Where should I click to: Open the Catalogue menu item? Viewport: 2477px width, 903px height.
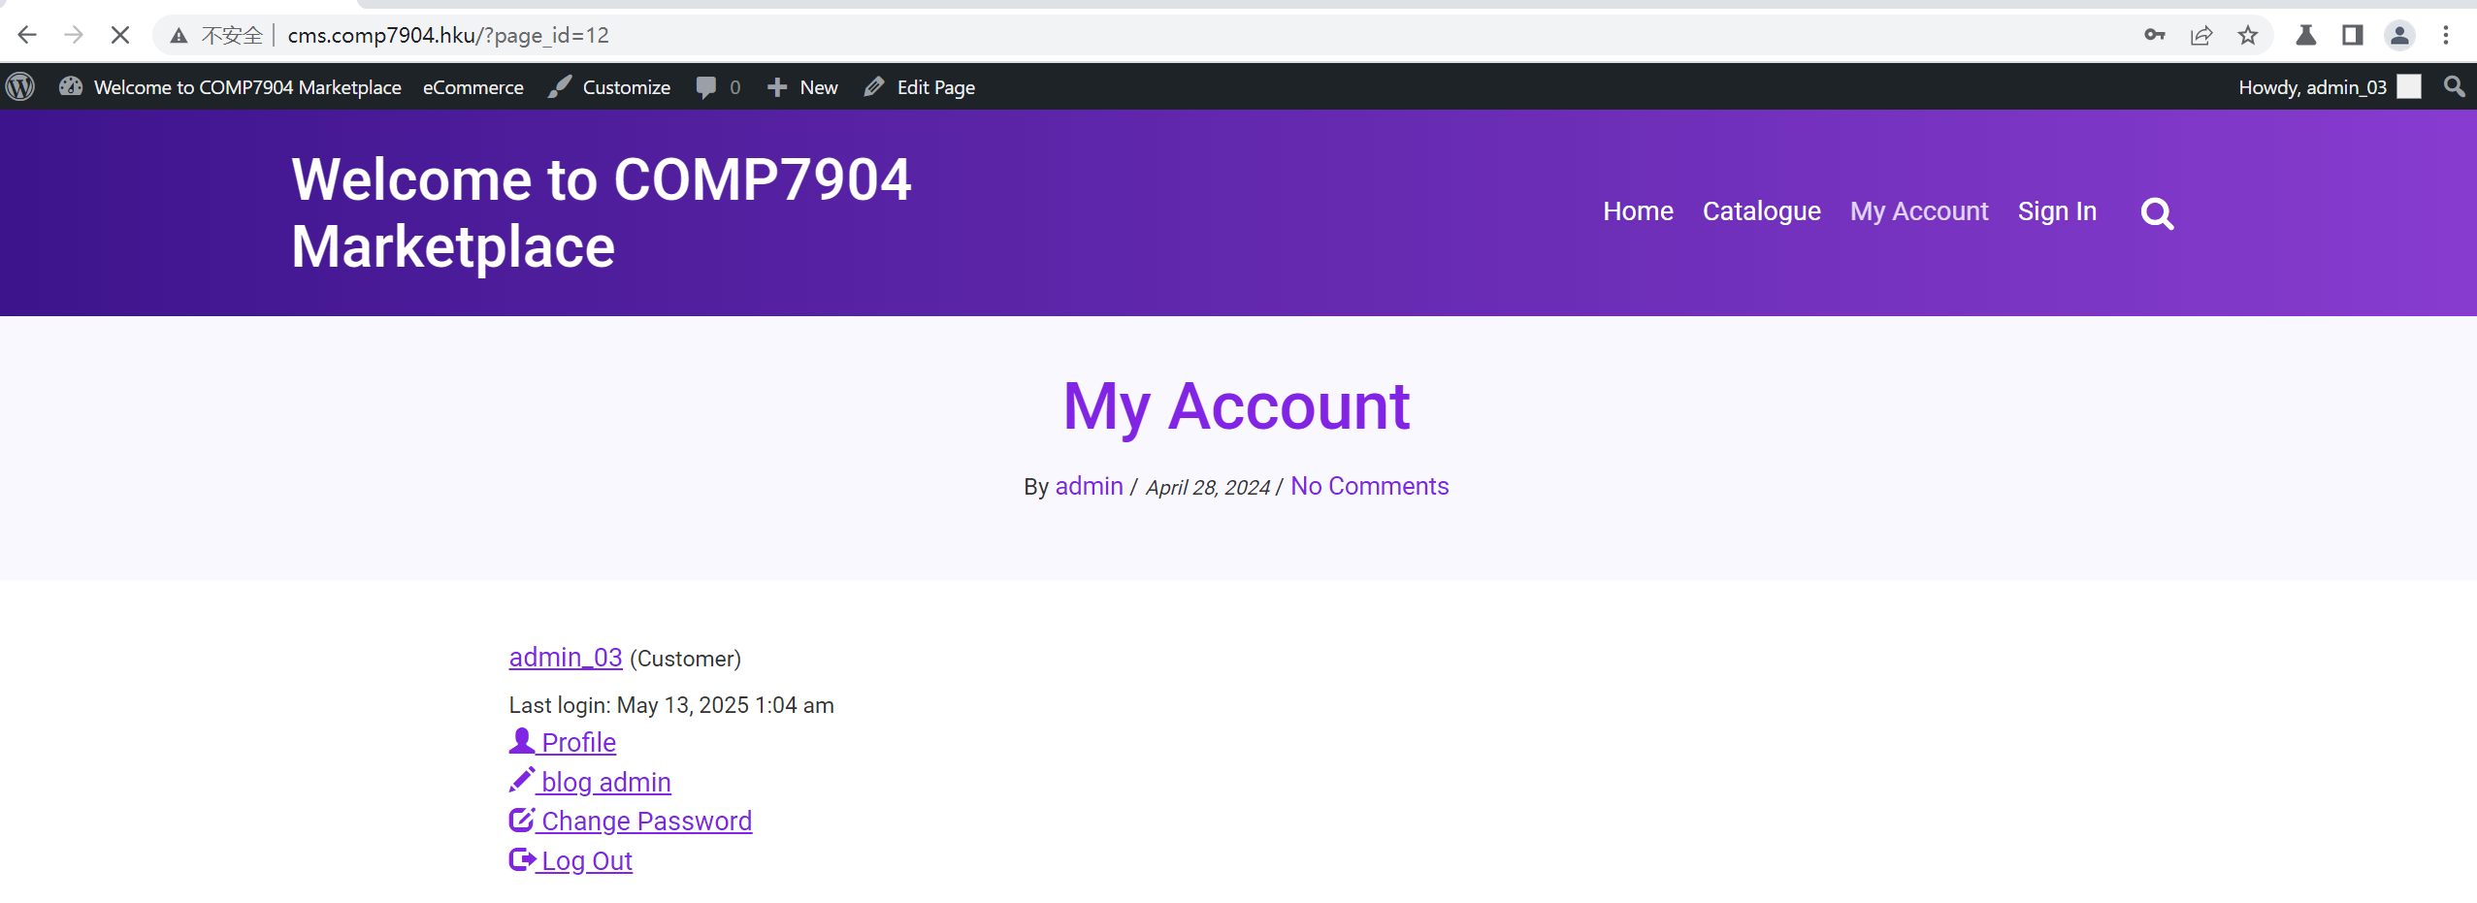[x=1761, y=211]
